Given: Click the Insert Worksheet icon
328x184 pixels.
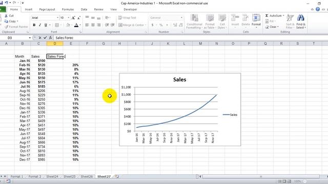Looking at the screenshot, I should [117, 176].
